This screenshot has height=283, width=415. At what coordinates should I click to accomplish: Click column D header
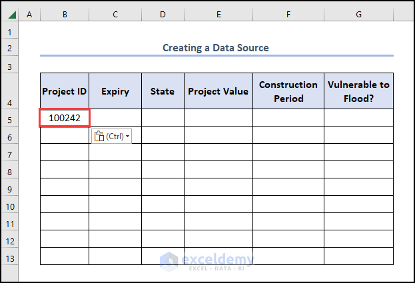(x=163, y=14)
